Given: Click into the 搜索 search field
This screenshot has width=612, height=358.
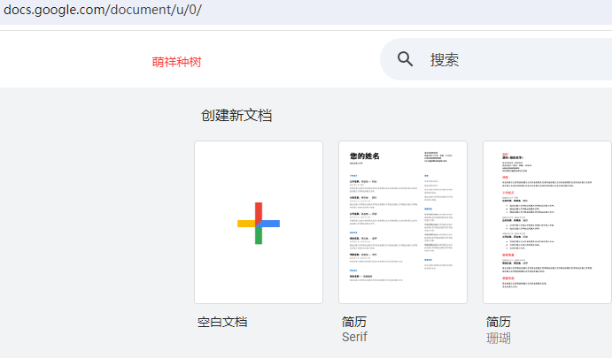Looking at the screenshot, I should [496, 59].
